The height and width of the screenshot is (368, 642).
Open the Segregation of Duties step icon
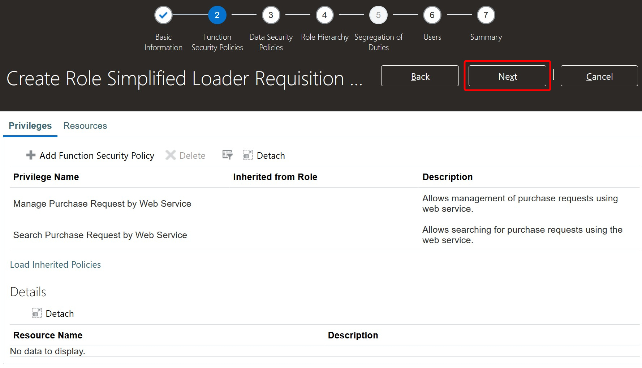(x=378, y=15)
